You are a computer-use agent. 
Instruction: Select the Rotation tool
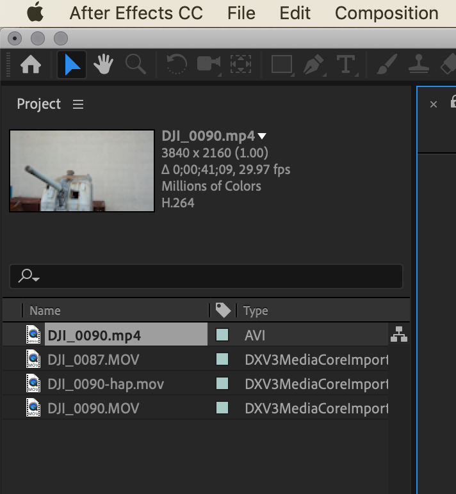pyautogui.click(x=175, y=65)
